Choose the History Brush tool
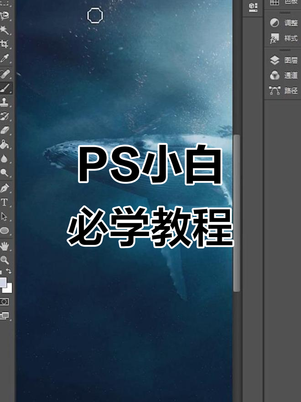 [x=5, y=116]
